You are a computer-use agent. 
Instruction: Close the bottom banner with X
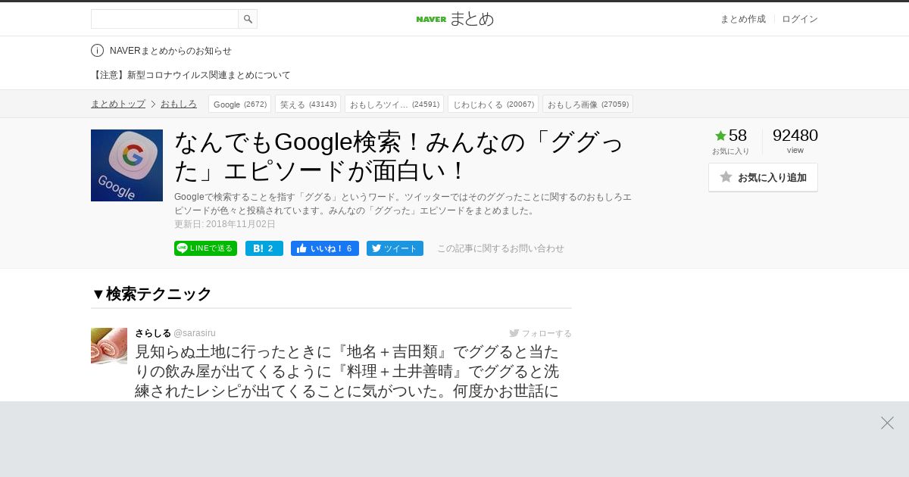(887, 422)
